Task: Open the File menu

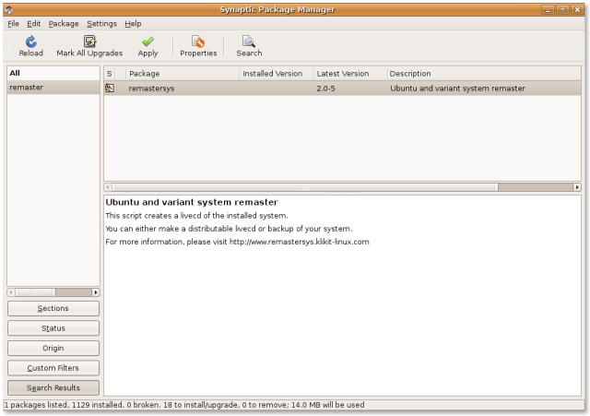Action: [13, 23]
